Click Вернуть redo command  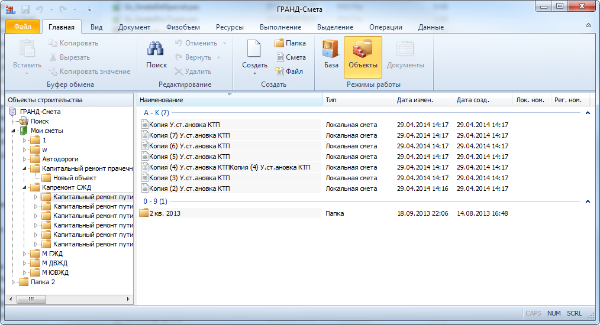(193, 57)
